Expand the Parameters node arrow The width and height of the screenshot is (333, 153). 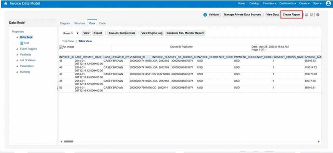17,66
